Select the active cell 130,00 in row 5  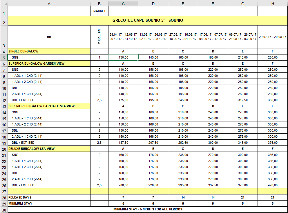[x=123, y=57]
